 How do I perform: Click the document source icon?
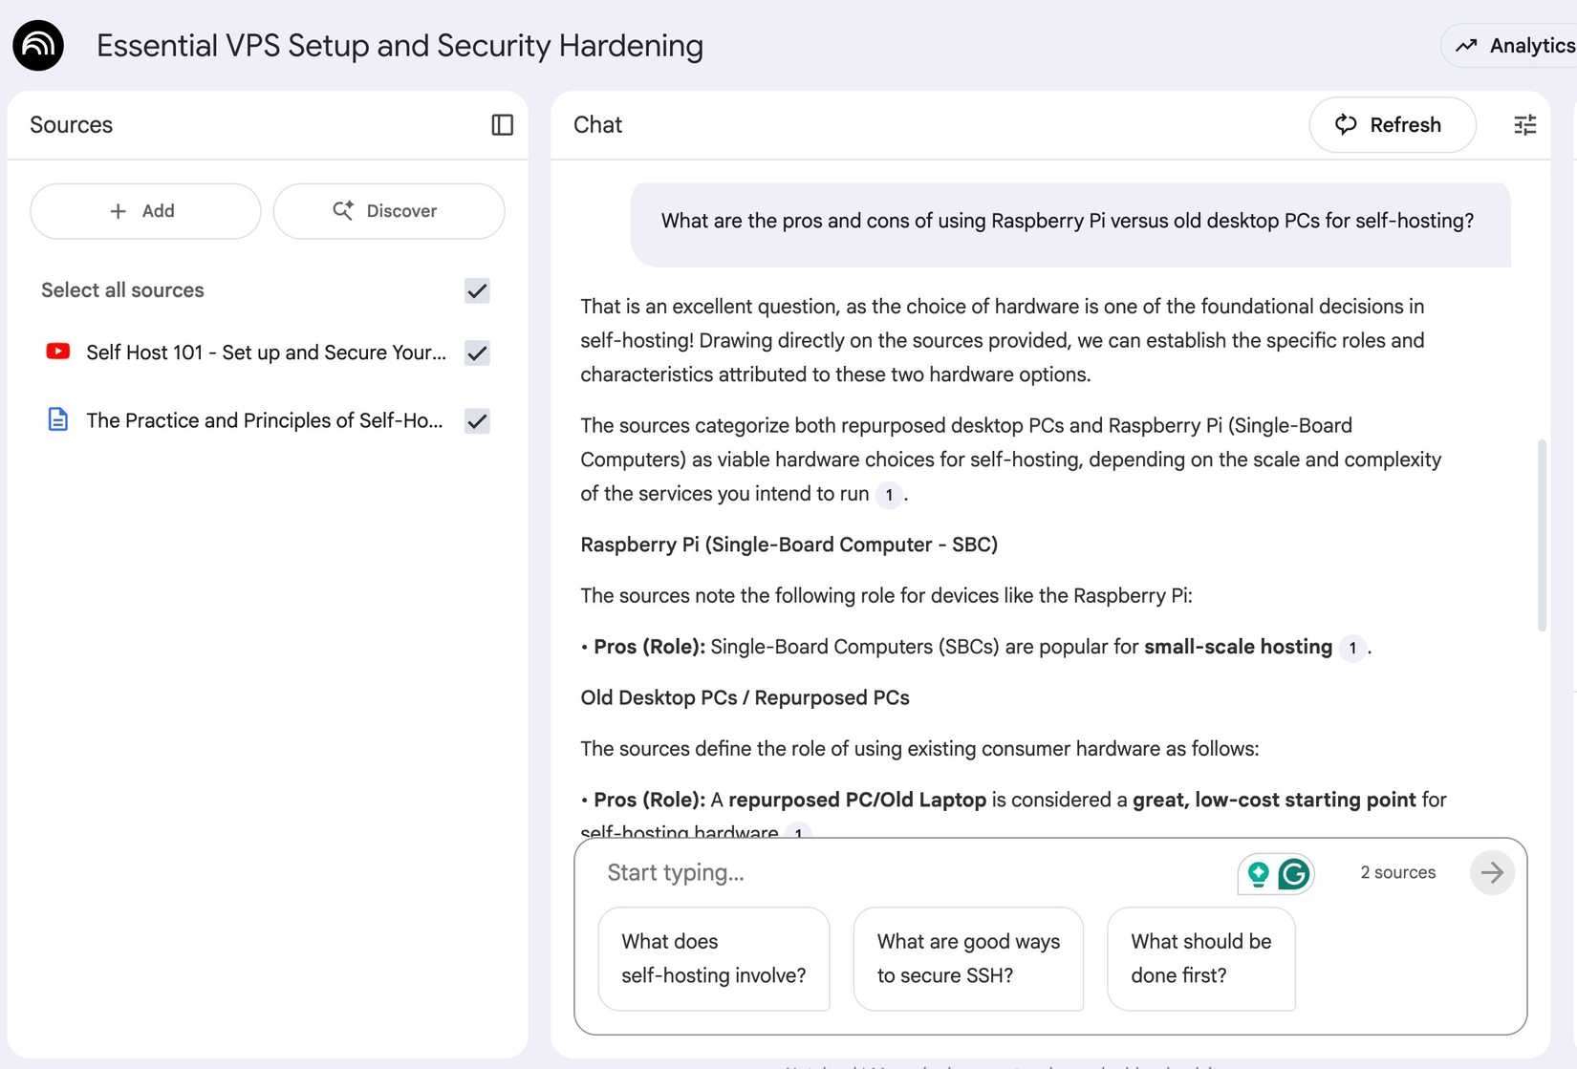[58, 419]
